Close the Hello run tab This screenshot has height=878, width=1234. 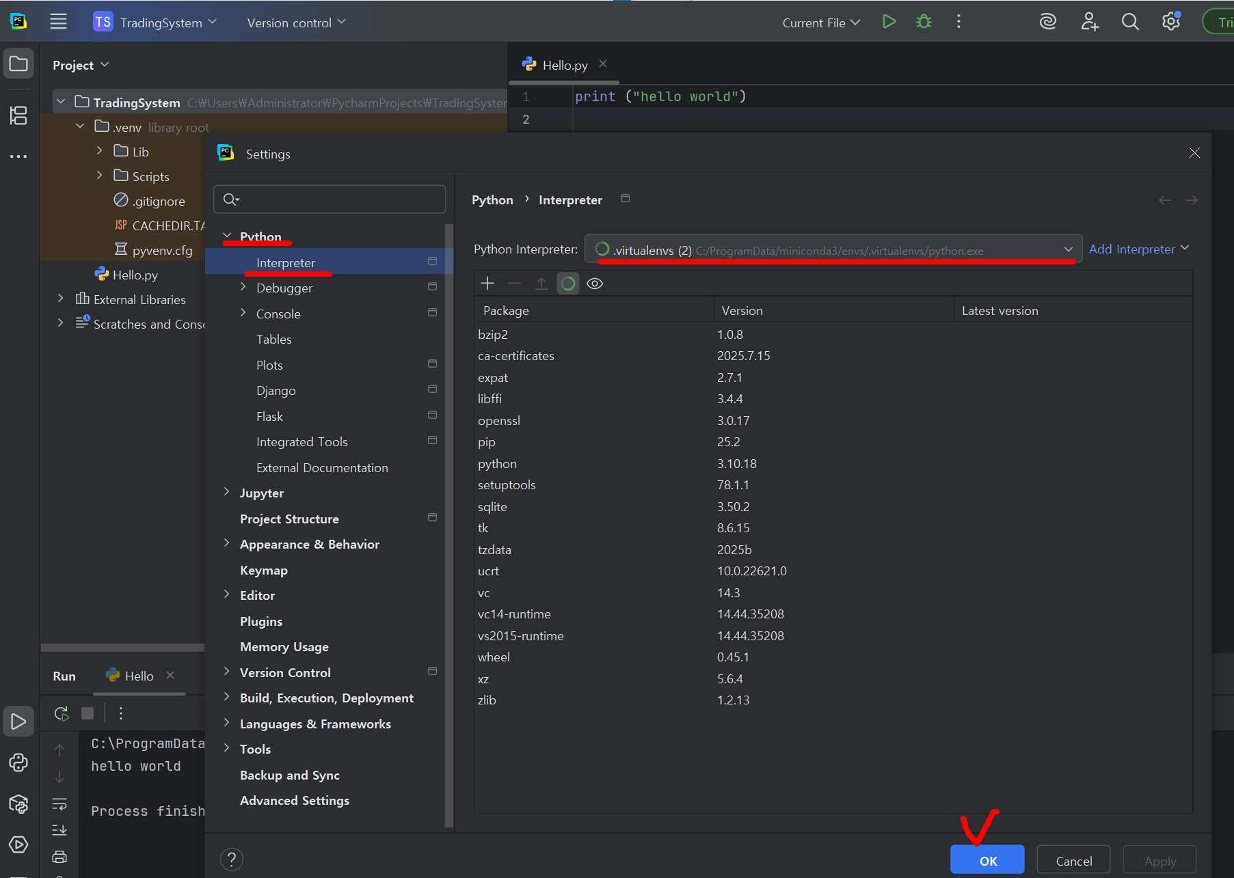[x=170, y=675]
